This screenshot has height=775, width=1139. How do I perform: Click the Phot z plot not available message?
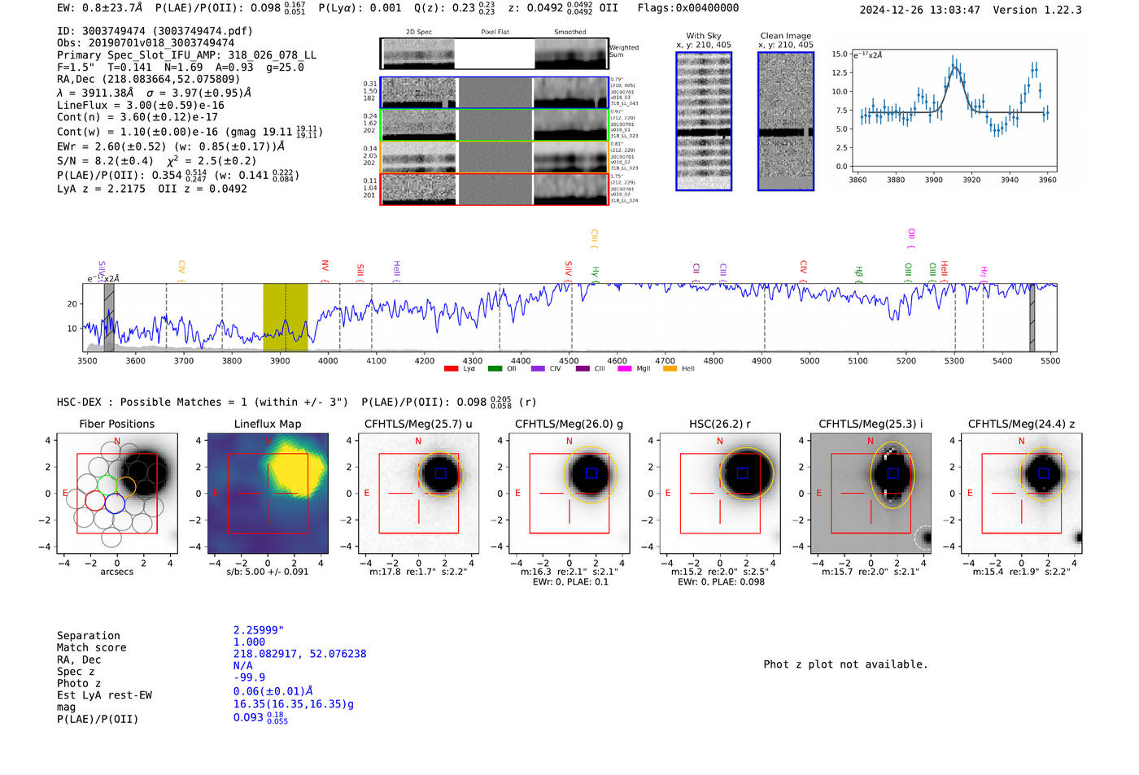point(845,664)
